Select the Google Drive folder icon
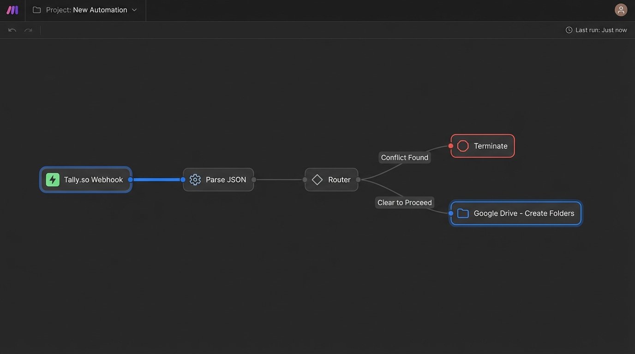635x354 pixels. (x=463, y=213)
